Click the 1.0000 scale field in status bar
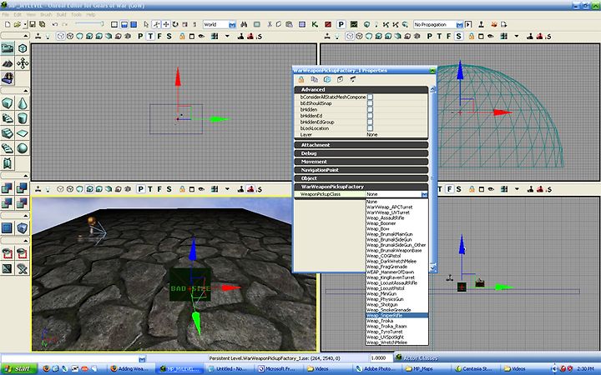 coord(381,358)
